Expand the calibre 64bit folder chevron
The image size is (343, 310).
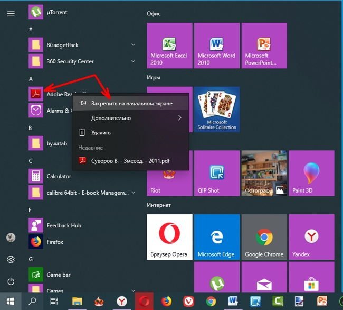[133, 193]
